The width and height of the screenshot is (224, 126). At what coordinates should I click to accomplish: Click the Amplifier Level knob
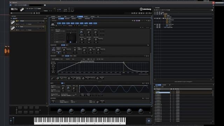click(x=54, y=50)
